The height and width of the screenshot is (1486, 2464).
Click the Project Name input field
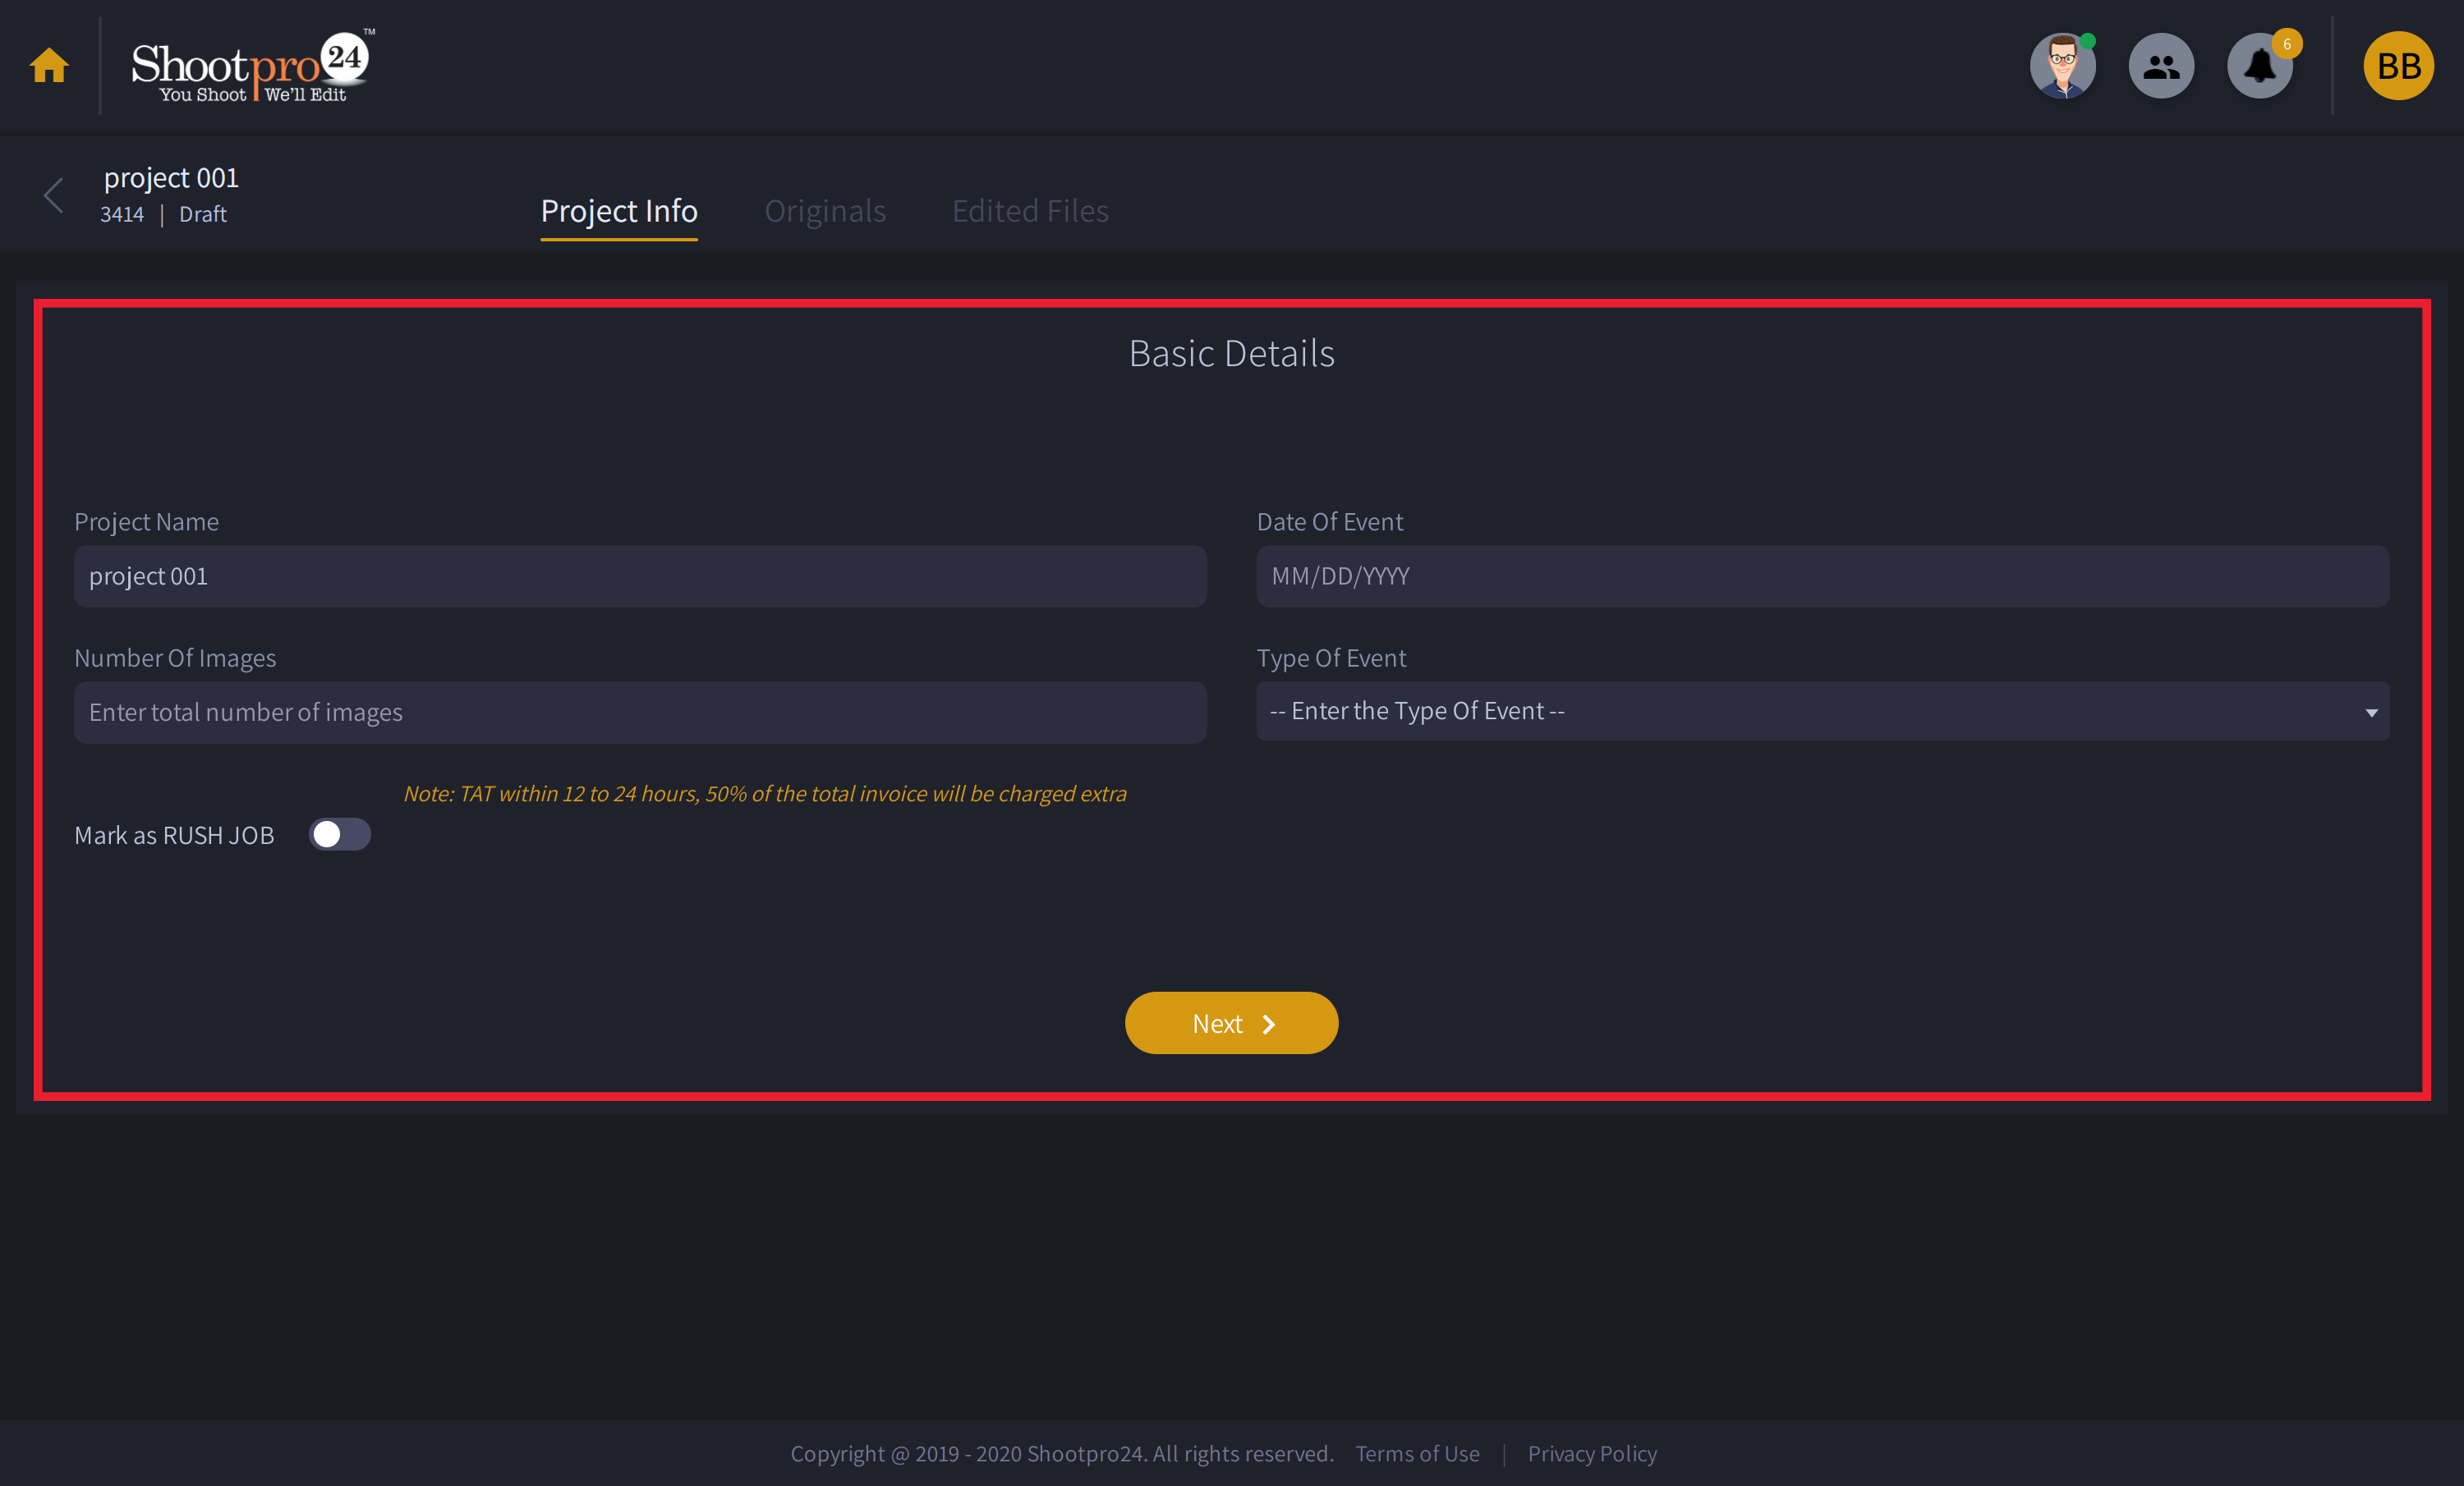point(640,576)
